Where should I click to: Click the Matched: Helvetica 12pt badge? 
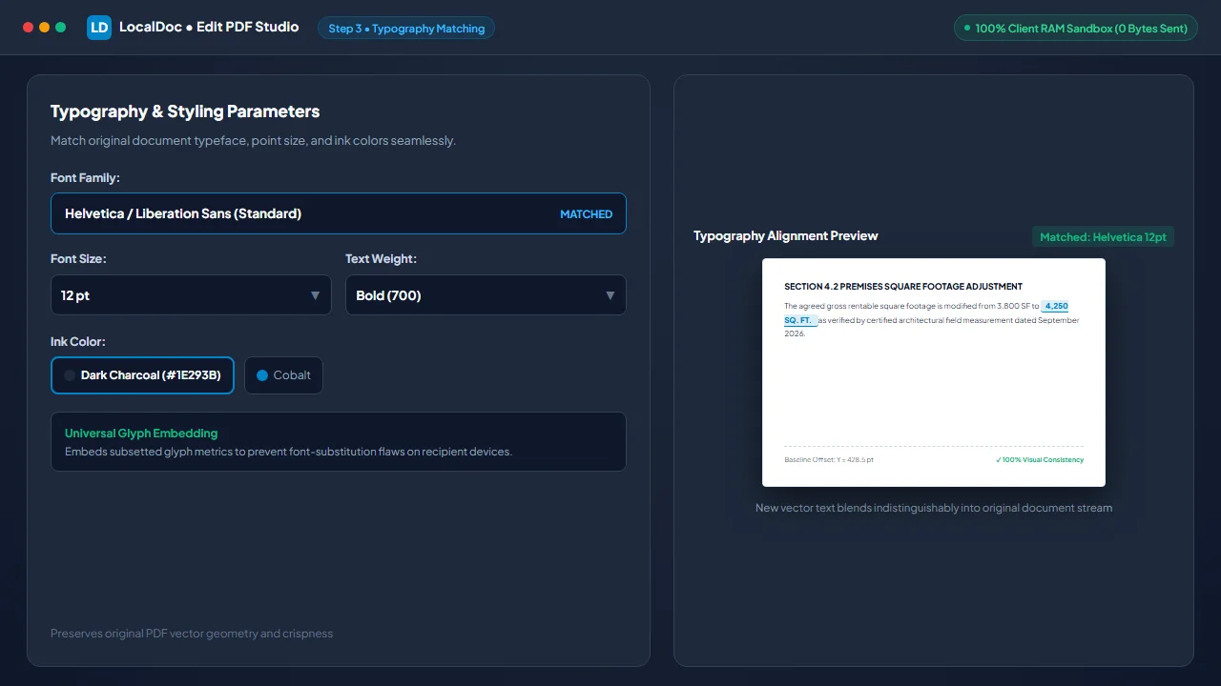pyautogui.click(x=1103, y=236)
